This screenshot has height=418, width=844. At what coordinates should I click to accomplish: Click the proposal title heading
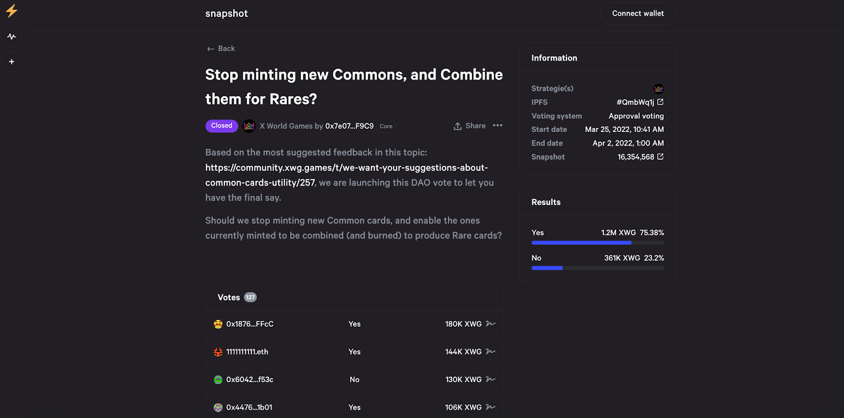pos(354,87)
